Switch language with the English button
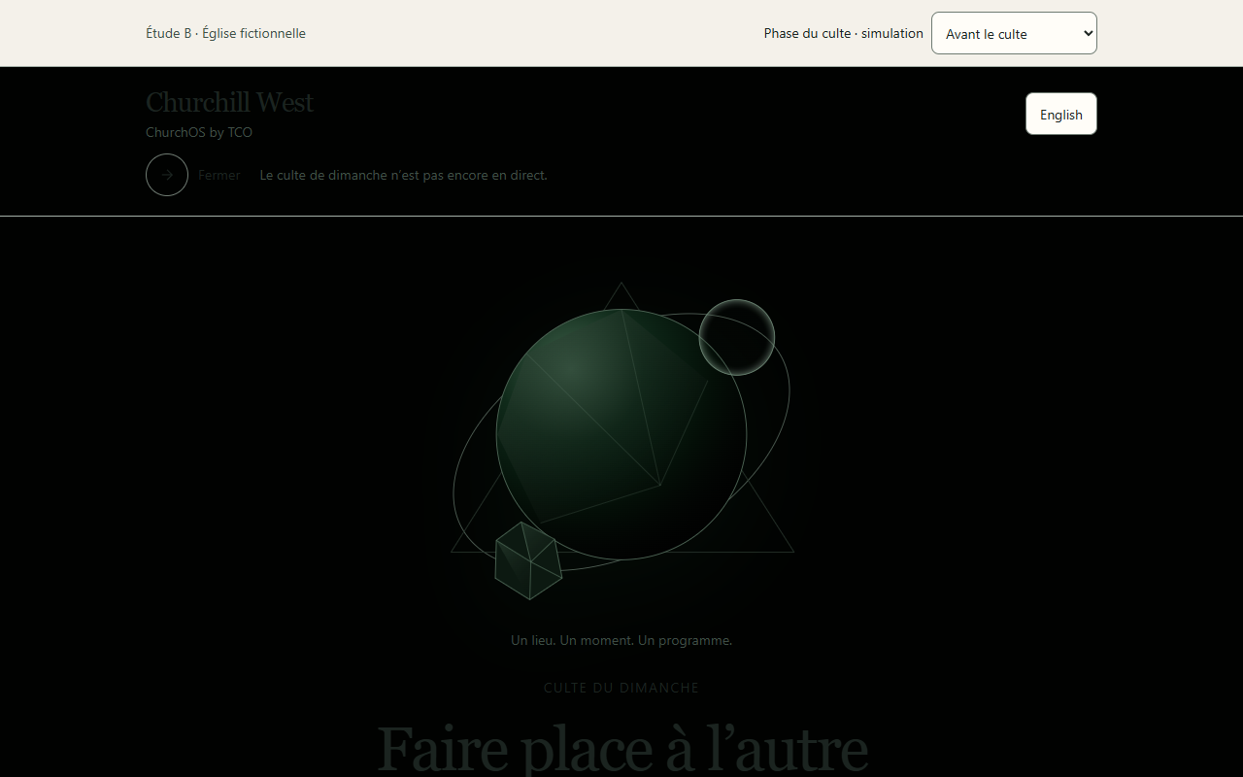Image resolution: width=1243 pixels, height=777 pixels. click(1061, 114)
